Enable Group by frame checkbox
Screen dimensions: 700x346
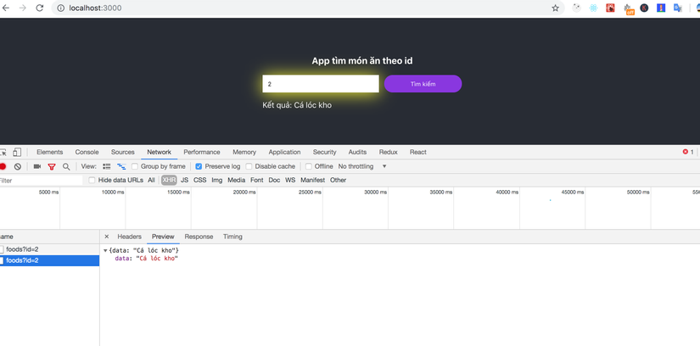(x=135, y=166)
